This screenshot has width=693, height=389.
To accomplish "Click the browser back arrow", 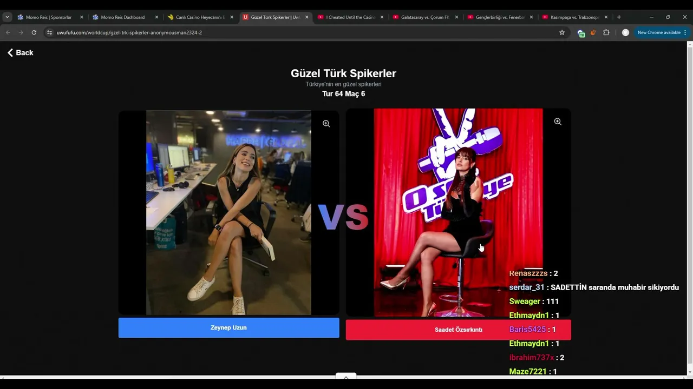I will (x=8, y=32).
